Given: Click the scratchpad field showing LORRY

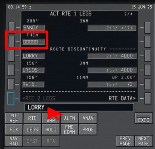Looking at the screenshot, I should [79, 107].
